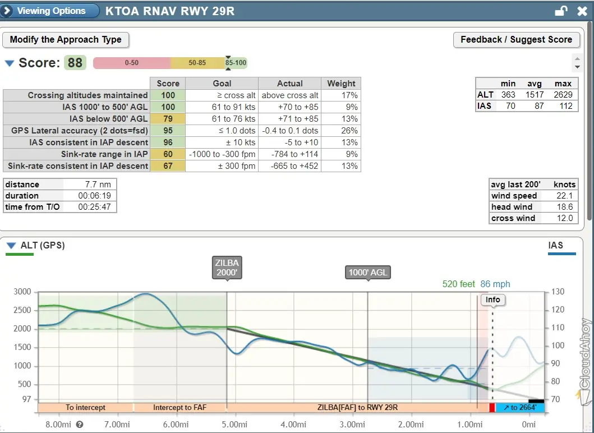Click the 1000' AGL marker label
Screen dimensions: 594x433
click(367, 273)
